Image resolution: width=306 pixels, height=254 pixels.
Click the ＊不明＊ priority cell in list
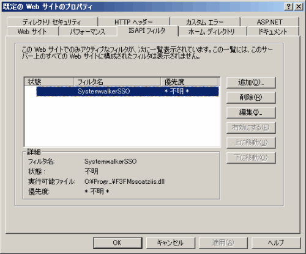point(177,91)
